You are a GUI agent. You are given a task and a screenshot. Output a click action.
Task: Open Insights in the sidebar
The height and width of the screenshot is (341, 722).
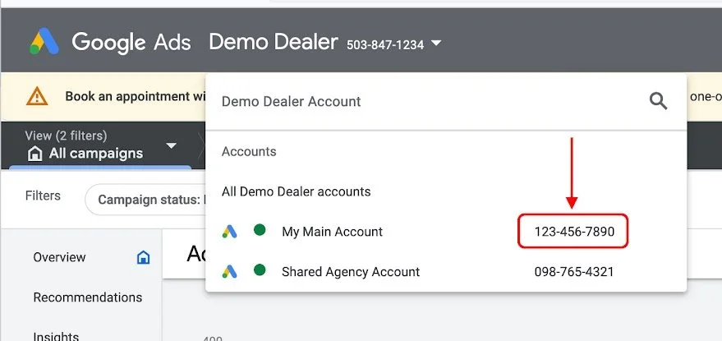56,336
